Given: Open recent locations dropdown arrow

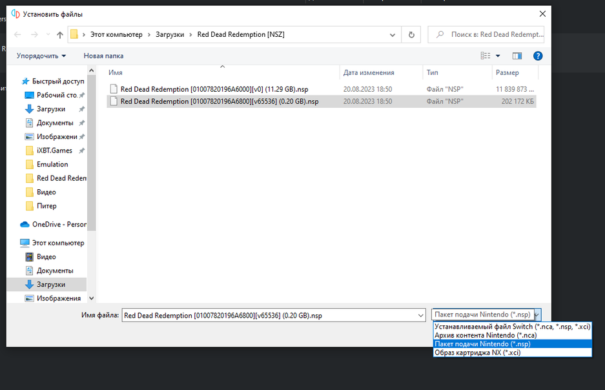Looking at the screenshot, I should [x=48, y=35].
